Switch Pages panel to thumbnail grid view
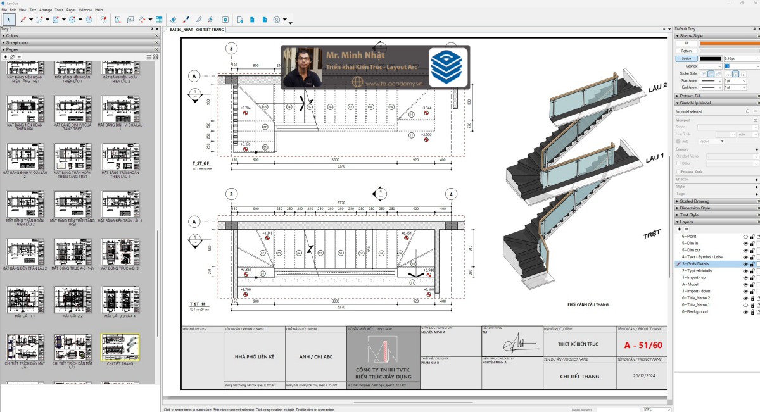Image resolution: width=760 pixels, height=412 pixels. click(x=155, y=56)
